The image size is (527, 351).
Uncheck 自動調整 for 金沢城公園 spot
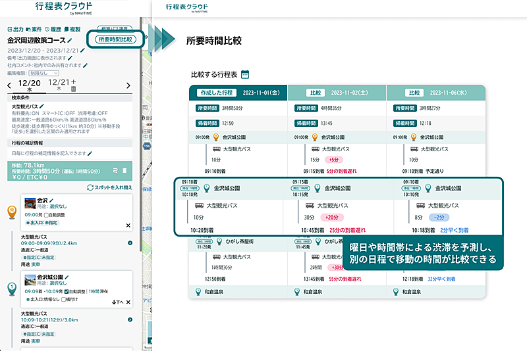coord(67,291)
